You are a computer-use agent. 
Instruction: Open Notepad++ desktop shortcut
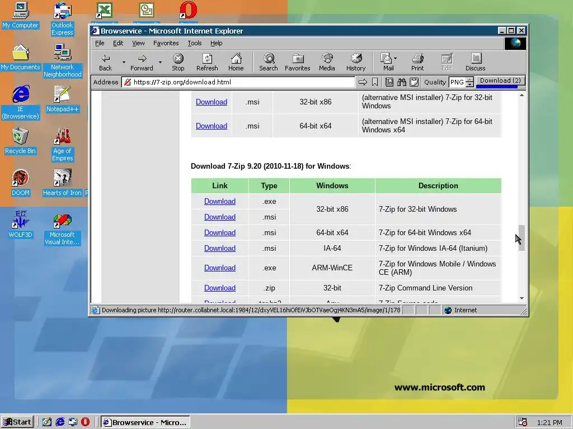[62, 98]
